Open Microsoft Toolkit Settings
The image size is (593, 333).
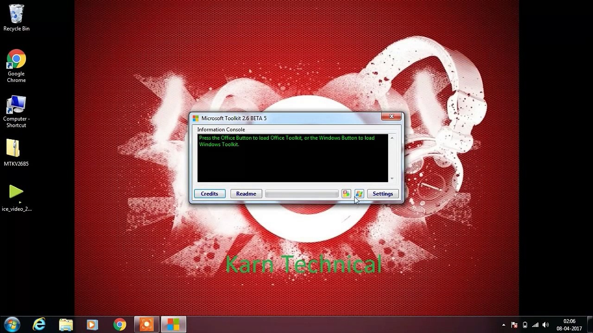click(383, 194)
